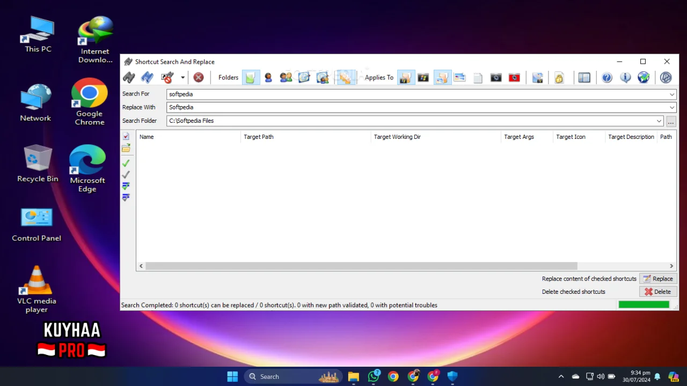Click the Delete button

coord(658,292)
